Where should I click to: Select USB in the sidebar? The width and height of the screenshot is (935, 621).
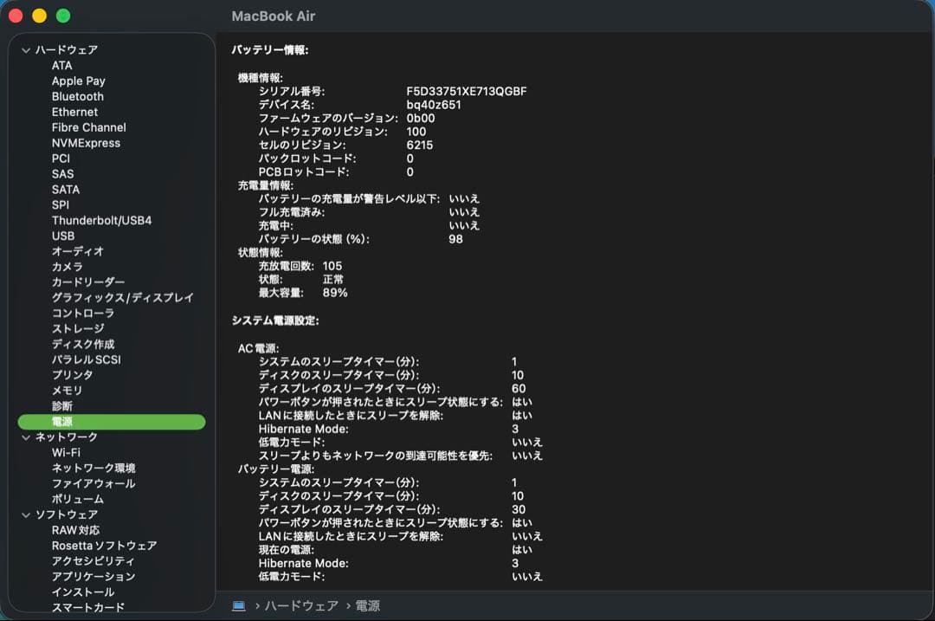pos(63,236)
